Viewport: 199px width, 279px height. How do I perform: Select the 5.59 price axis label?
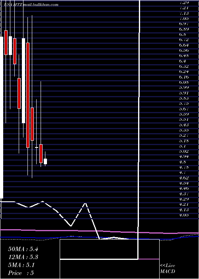pyautogui.click(x=184, y=114)
